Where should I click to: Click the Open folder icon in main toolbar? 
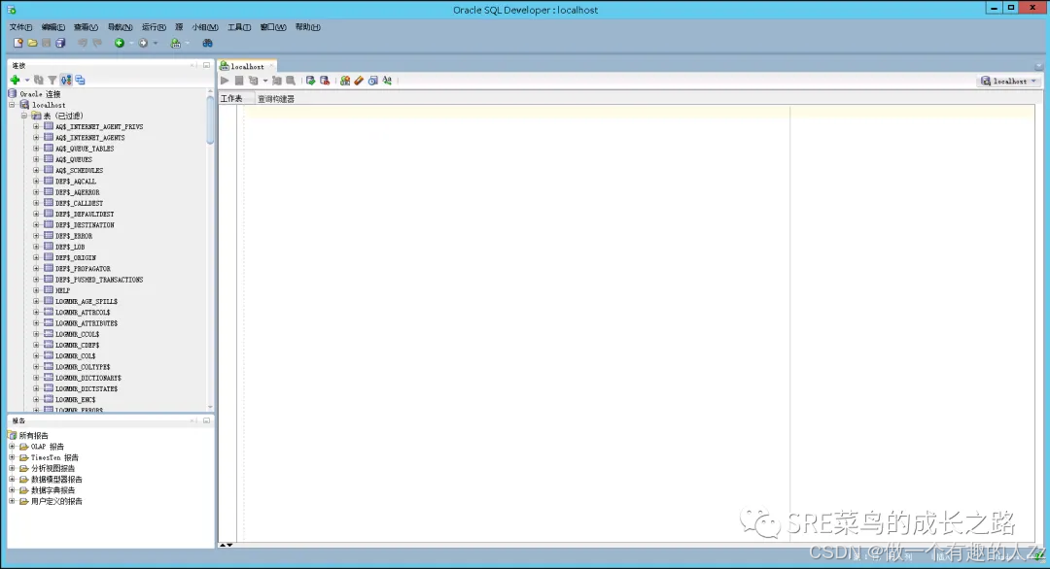(x=32, y=43)
